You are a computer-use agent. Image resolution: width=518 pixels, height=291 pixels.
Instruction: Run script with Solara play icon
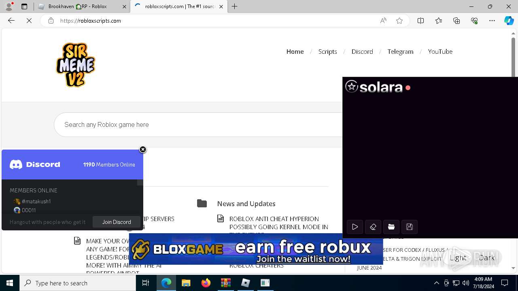click(355, 227)
